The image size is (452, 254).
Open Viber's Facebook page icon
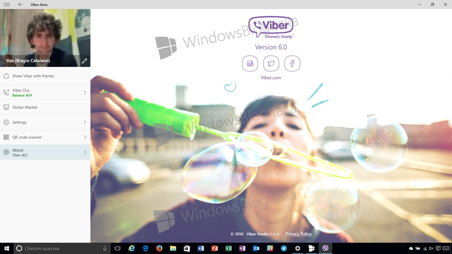tap(292, 64)
